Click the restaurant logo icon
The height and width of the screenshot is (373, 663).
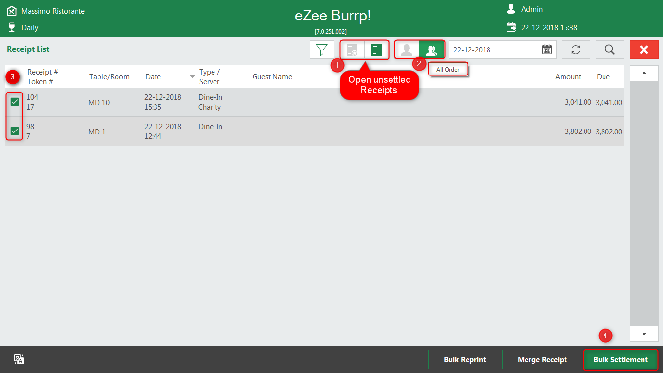(12, 11)
